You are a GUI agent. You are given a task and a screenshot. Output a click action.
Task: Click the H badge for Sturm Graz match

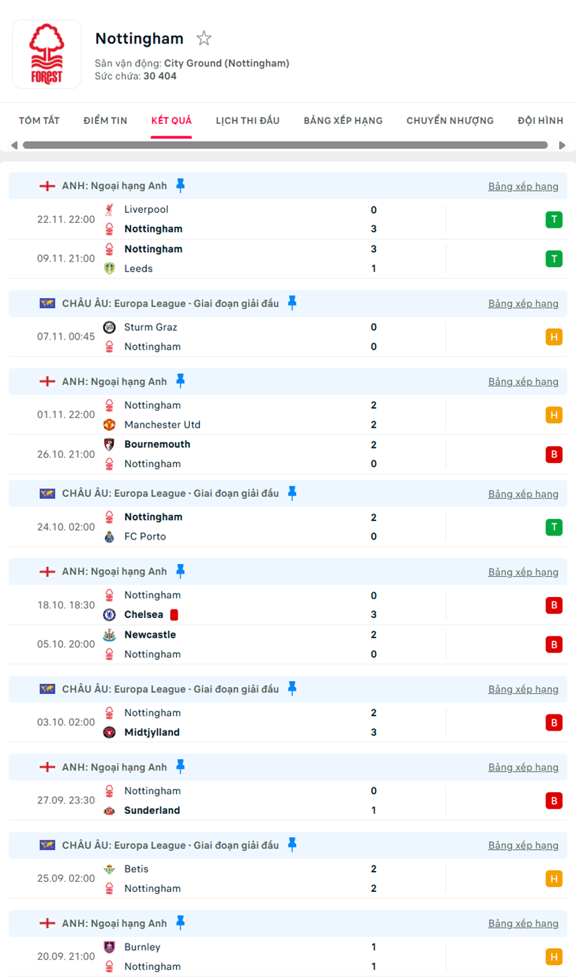click(x=554, y=337)
